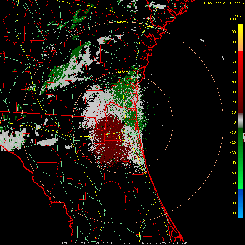Screen dimensions: 245x245
Task: Click the [KT] units label
Action: click(x=232, y=19)
